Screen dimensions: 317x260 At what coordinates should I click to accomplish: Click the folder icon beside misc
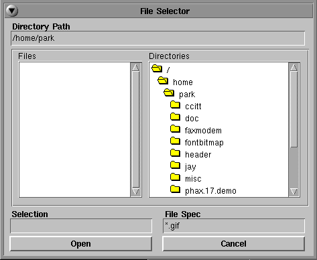175,177
